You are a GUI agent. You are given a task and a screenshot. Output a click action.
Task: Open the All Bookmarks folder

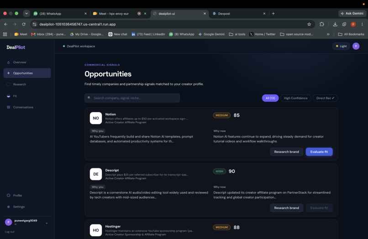[351, 34]
